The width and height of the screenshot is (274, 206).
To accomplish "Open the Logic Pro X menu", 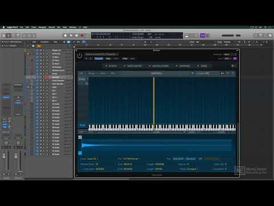I will tap(12, 27).
